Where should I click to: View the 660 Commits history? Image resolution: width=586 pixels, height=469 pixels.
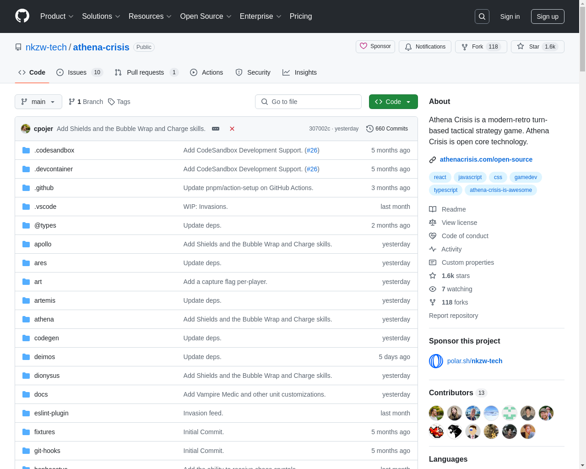[387, 129]
